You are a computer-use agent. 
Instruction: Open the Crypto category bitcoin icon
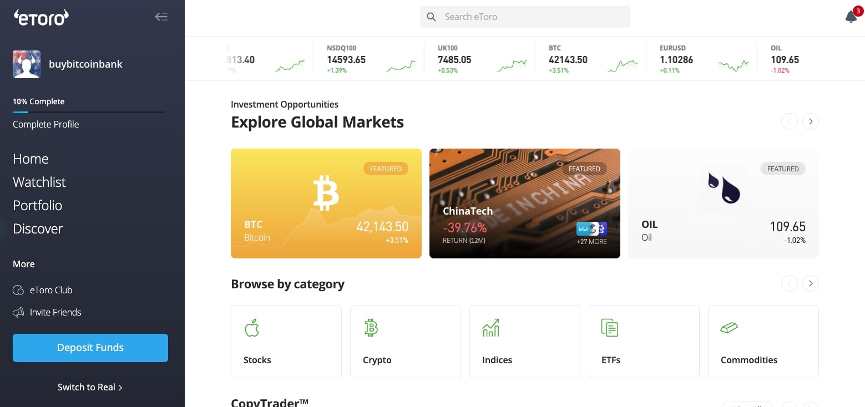[371, 328]
